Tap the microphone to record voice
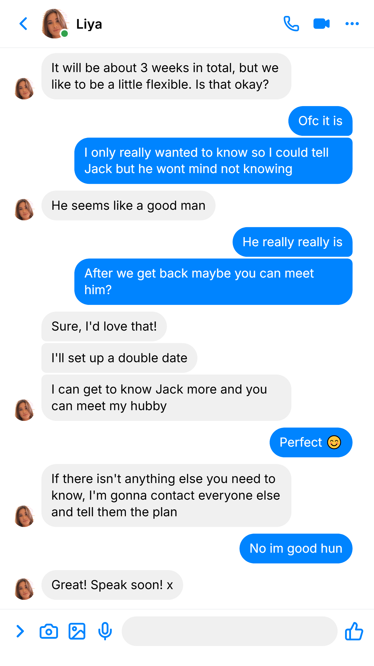The image size is (374, 666). tap(105, 631)
